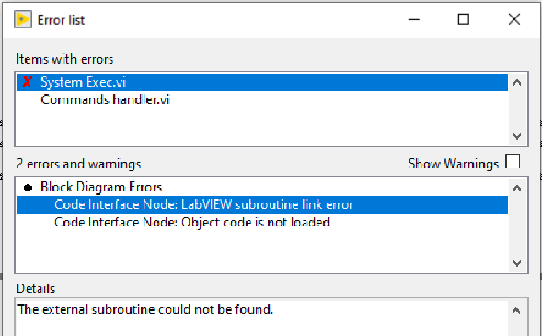Image resolution: width=542 pixels, height=336 pixels.
Task: Click the red X error icon beside System Exec.vi
Action: click(x=27, y=82)
